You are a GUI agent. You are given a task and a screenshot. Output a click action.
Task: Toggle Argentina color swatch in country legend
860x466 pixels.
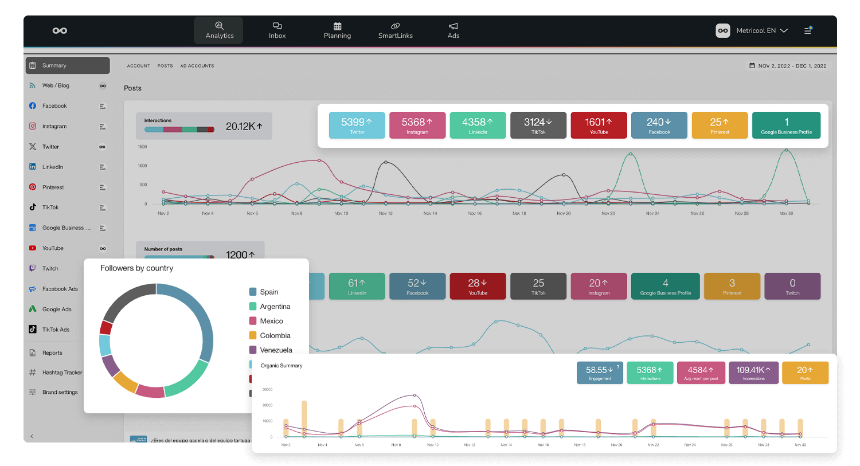(253, 307)
